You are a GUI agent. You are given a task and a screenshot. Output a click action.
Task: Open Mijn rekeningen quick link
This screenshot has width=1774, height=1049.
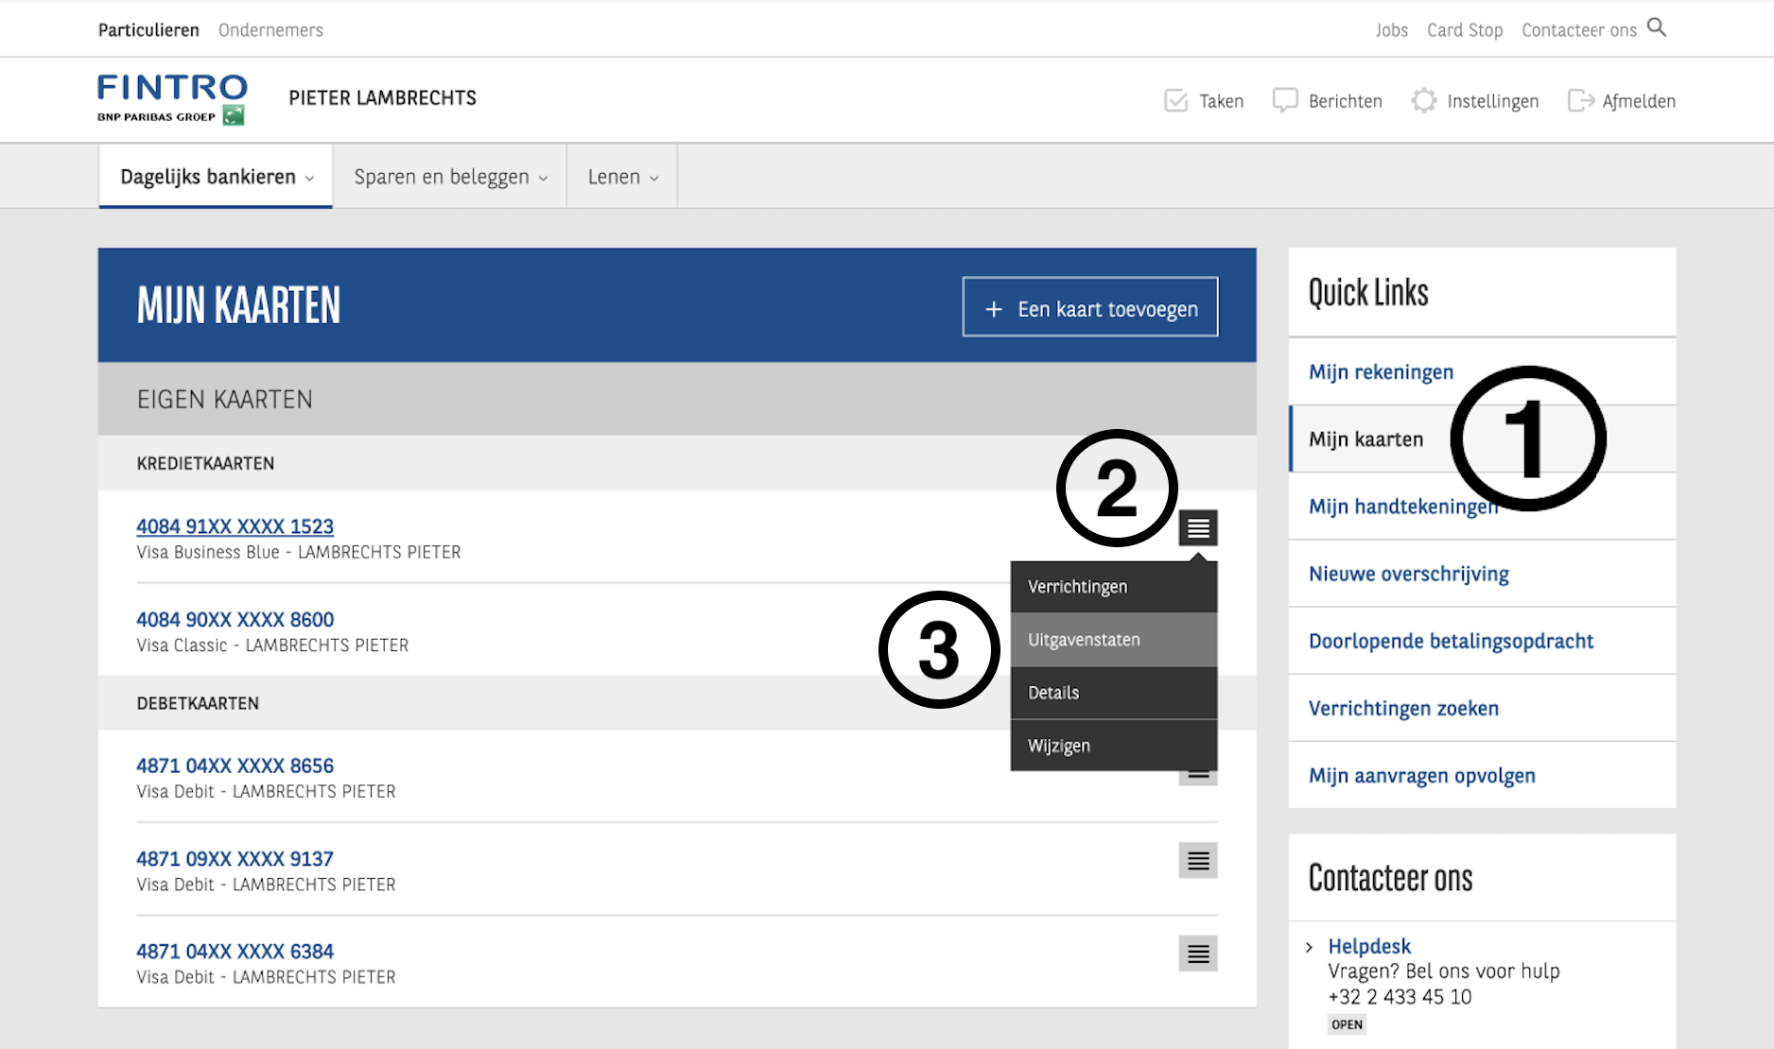(x=1381, y=372)
